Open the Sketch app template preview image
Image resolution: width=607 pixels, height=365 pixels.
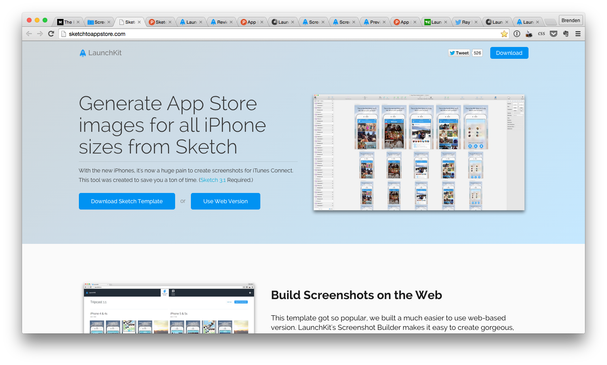(419, 152)
